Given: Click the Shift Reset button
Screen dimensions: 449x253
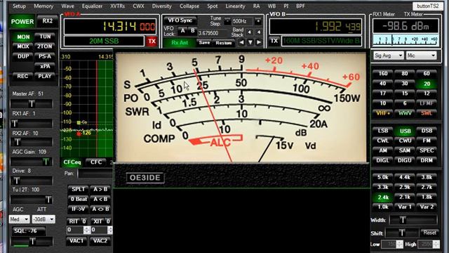Looking at the screenshot, I should tap(429, 233).
